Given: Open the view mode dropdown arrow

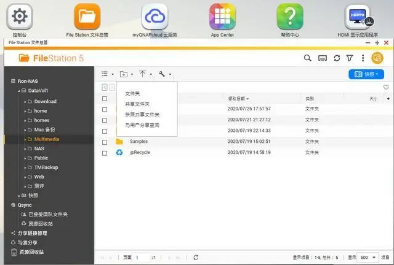Looking at the screenshot, I should 113,74.
